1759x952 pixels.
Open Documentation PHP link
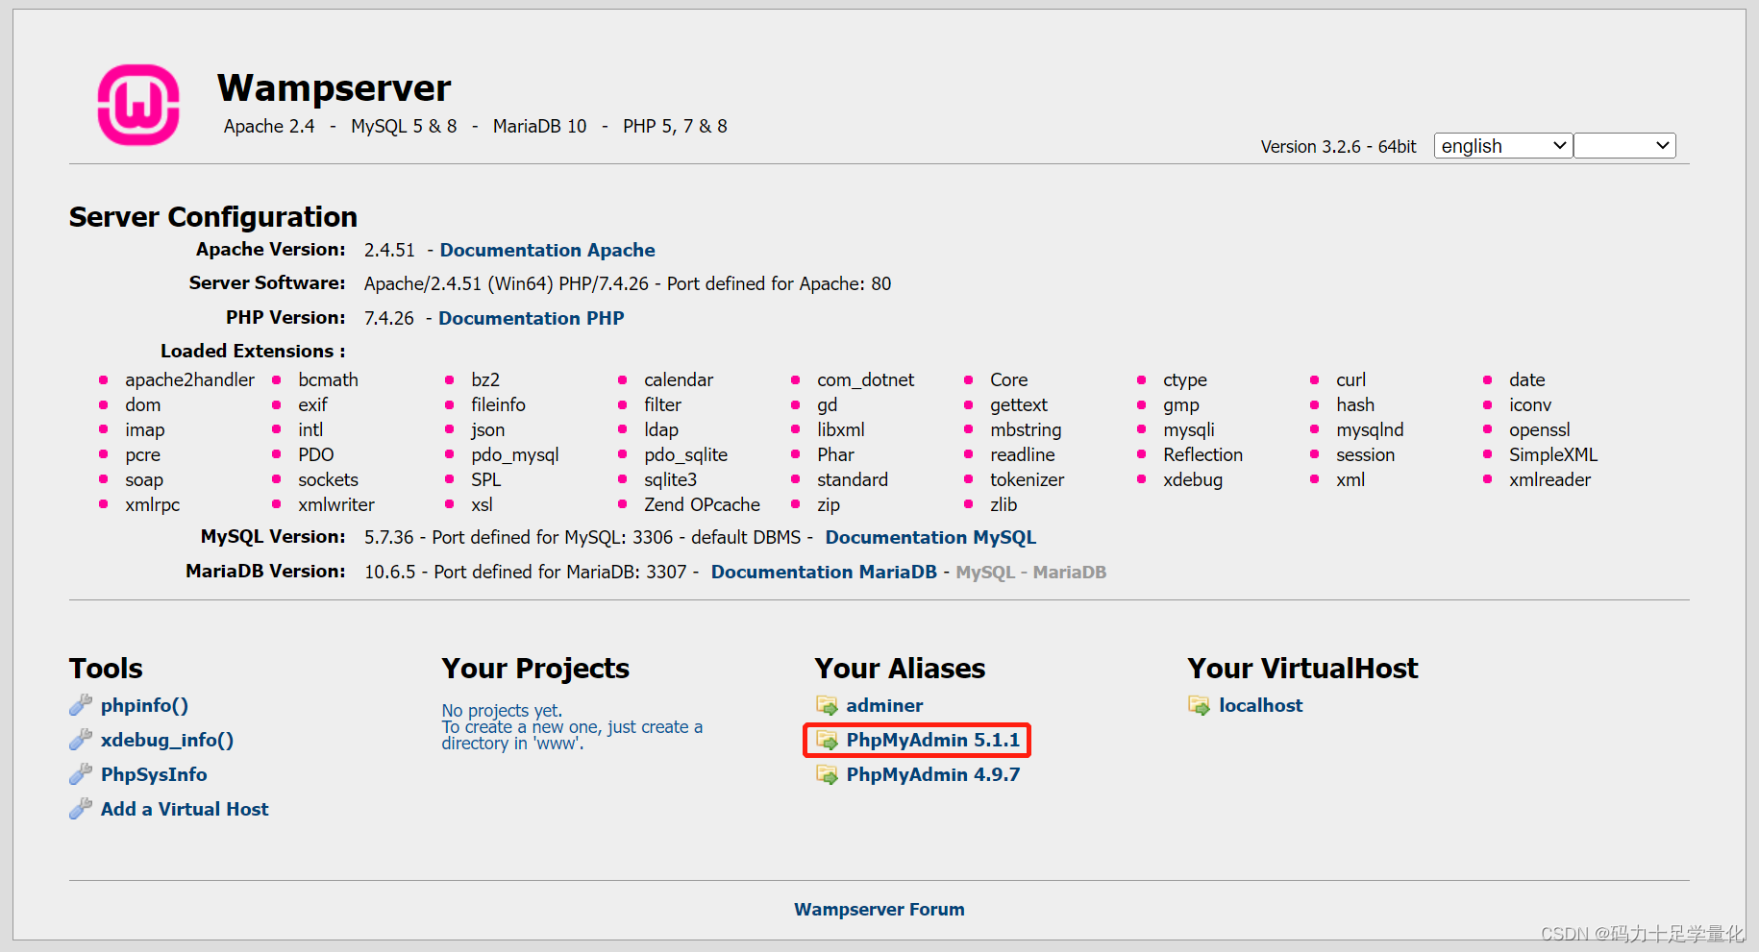532,318
